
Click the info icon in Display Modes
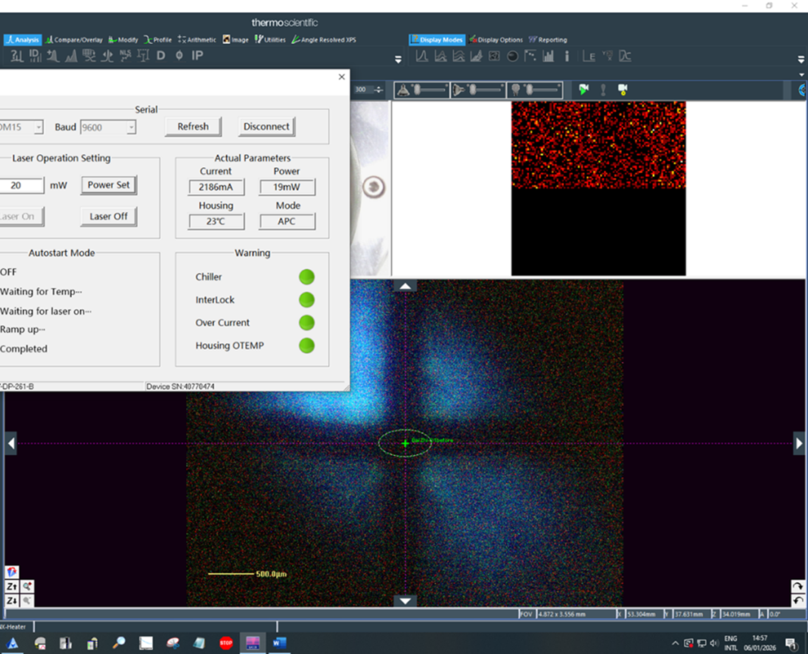pos(567,56)
